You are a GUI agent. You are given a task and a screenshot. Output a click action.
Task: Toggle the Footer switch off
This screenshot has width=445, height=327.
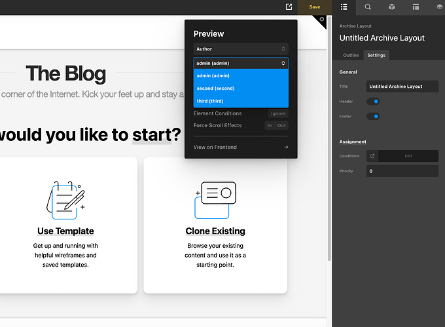point(372,117)
